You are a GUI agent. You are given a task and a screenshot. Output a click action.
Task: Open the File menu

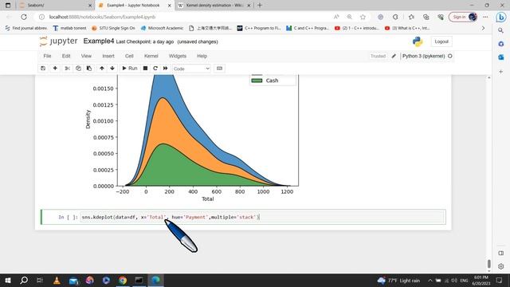(47, 56)
